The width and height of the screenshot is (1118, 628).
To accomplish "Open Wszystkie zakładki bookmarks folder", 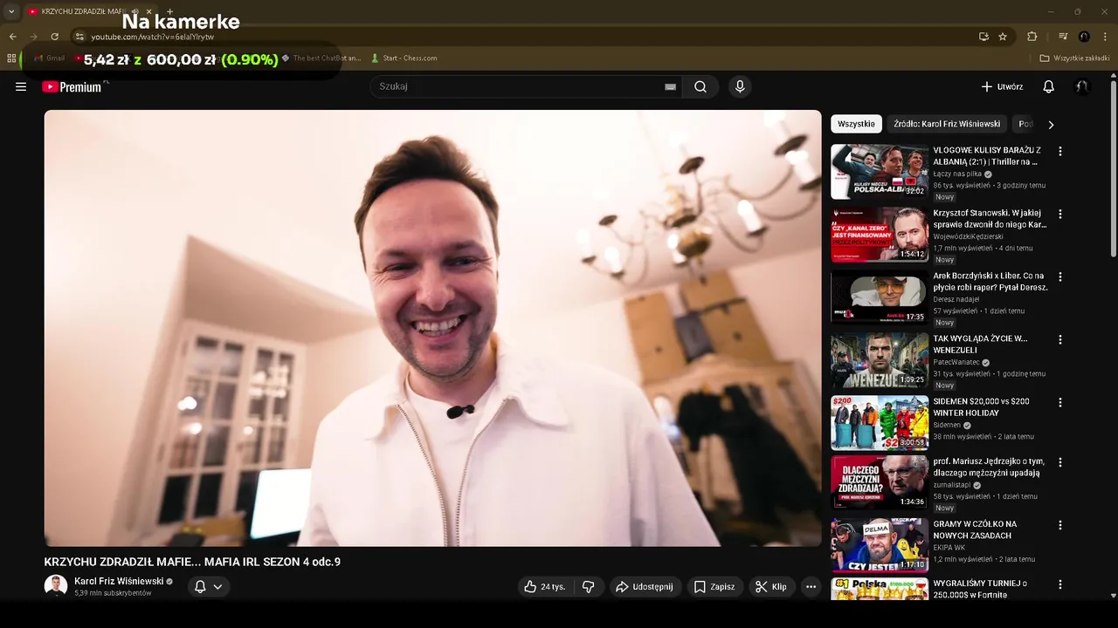I will (x=1075, y=58).
